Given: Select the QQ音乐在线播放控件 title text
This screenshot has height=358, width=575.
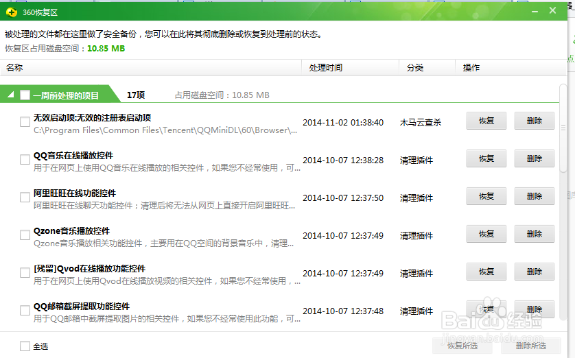Looking at the screenshot, I should [x=73, y=156].
